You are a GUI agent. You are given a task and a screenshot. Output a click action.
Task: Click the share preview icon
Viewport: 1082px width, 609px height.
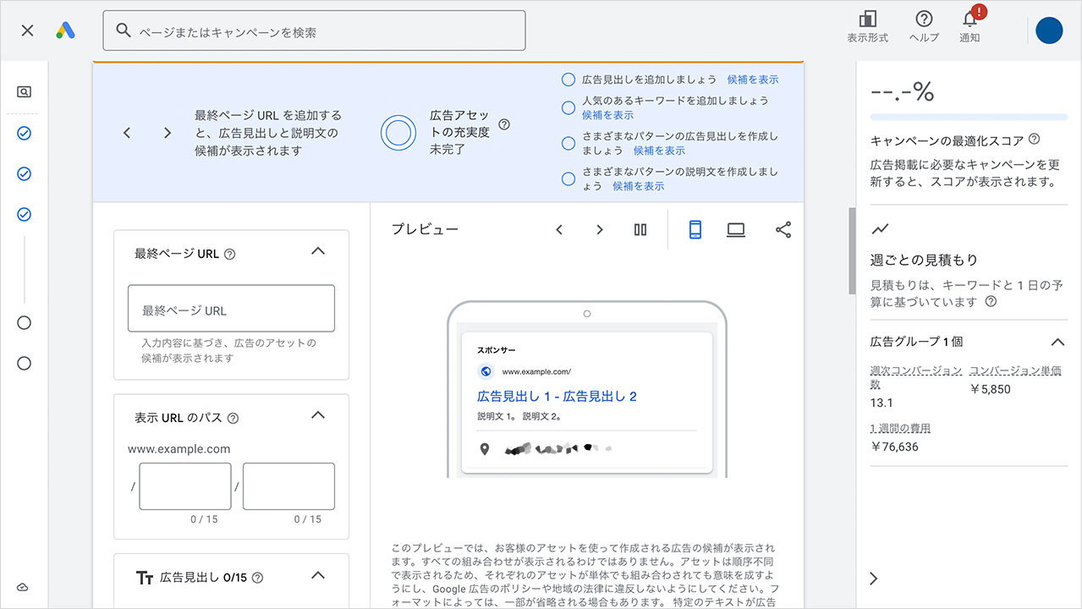coord(783,229)
